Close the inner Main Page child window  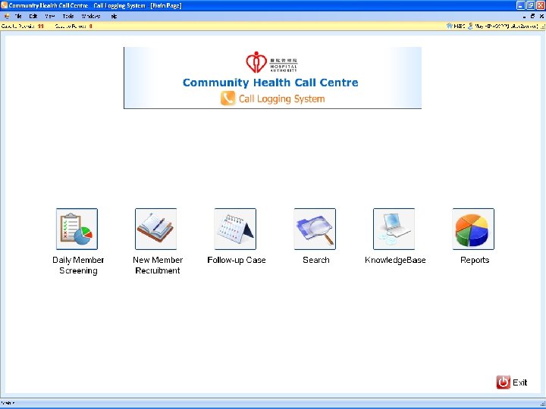[541, 16]
